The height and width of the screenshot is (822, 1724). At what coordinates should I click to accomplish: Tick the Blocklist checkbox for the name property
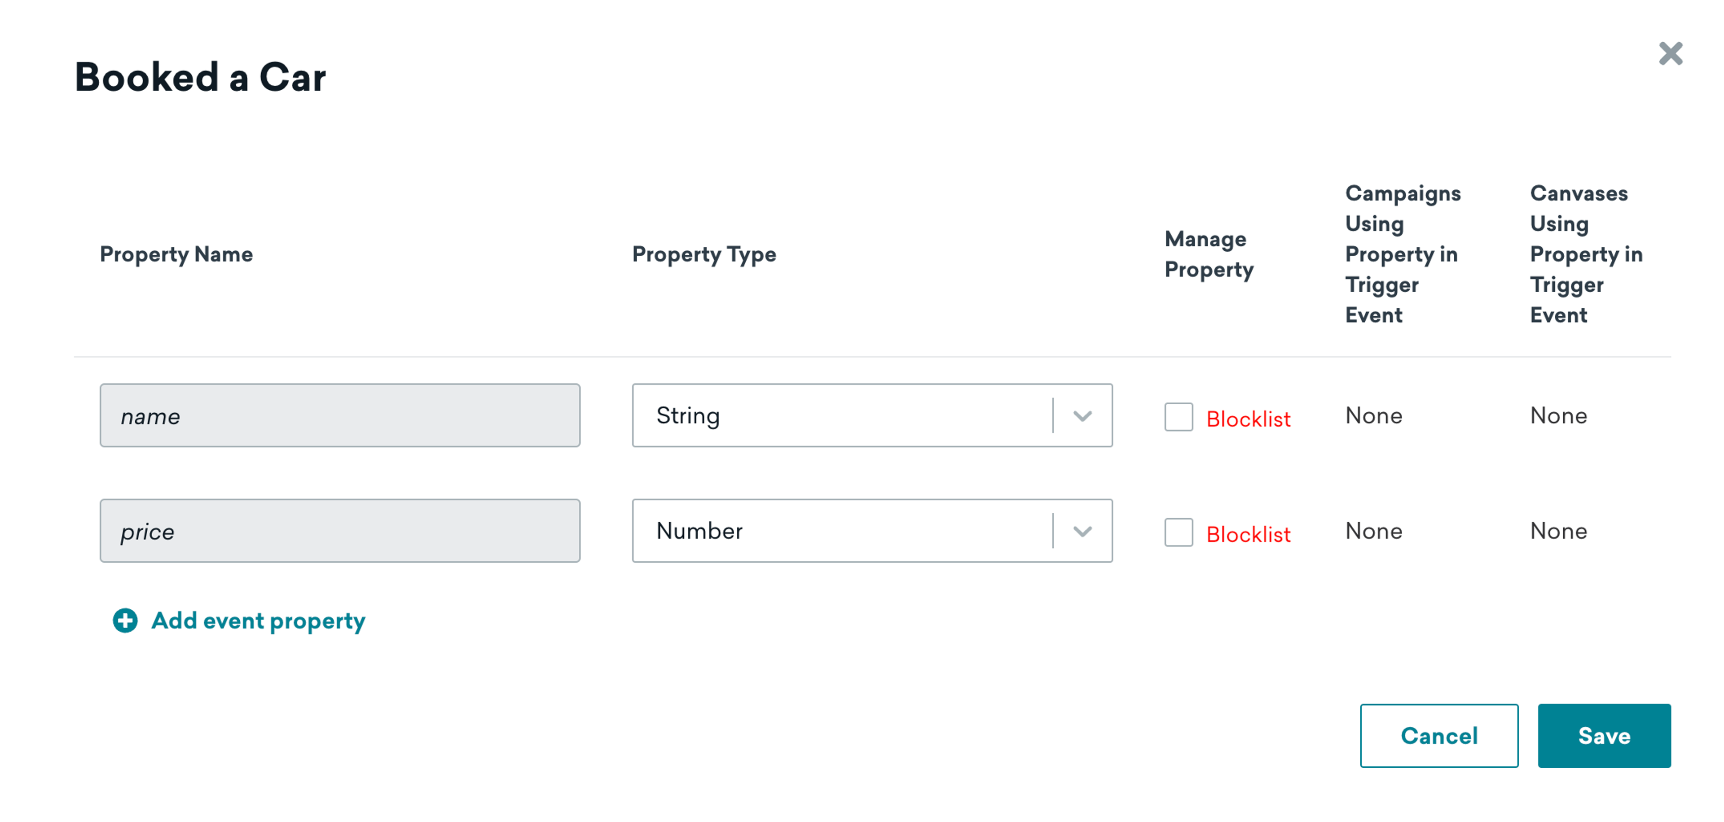point(1178,417)
